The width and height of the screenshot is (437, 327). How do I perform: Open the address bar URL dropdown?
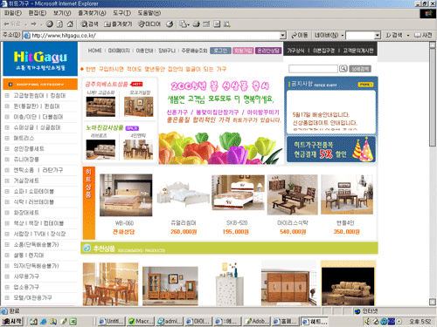pyautogui.click(x=282, y=36)
